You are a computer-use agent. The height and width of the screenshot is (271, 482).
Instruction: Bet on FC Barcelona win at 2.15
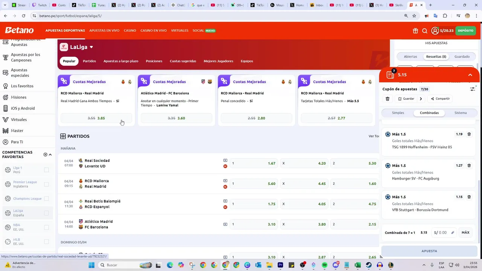pyautogui.click(x=354, y=224)
